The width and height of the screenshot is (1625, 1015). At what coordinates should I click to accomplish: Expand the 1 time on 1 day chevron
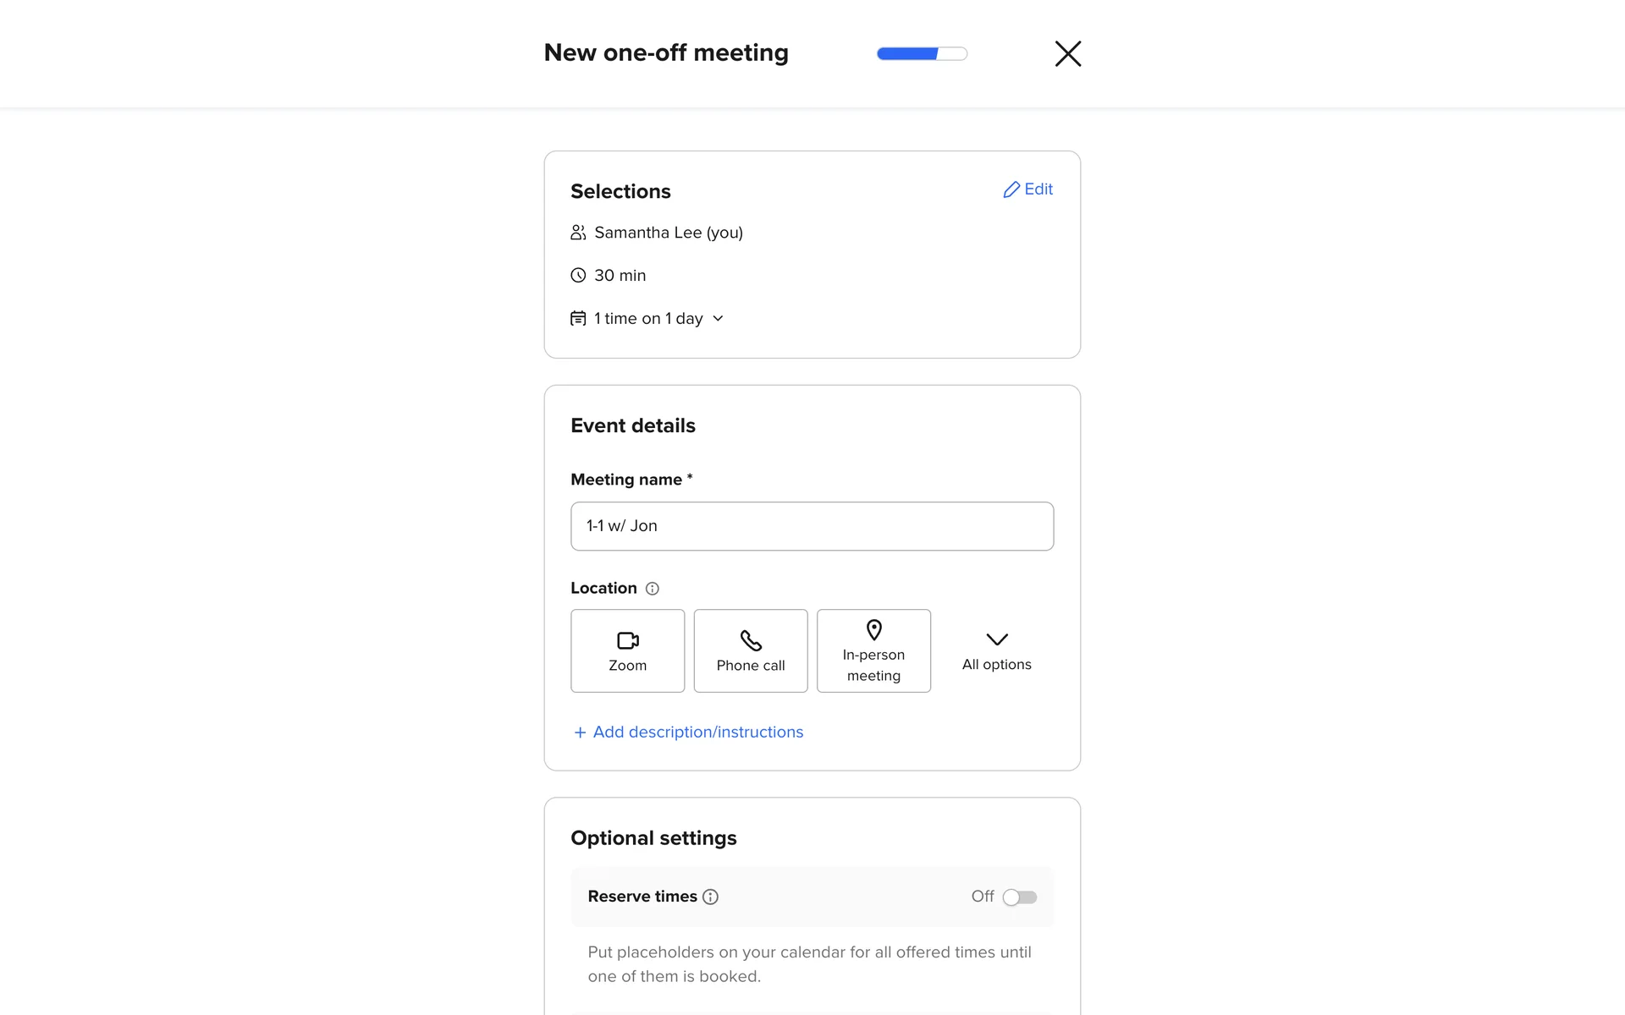(718, 319)
